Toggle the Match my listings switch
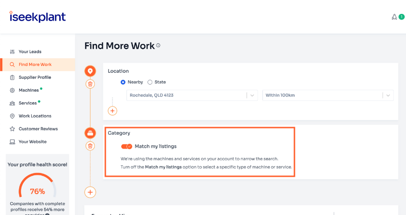Screen dimensions: 406x215 pyautogui.click(x=126, y=146)
